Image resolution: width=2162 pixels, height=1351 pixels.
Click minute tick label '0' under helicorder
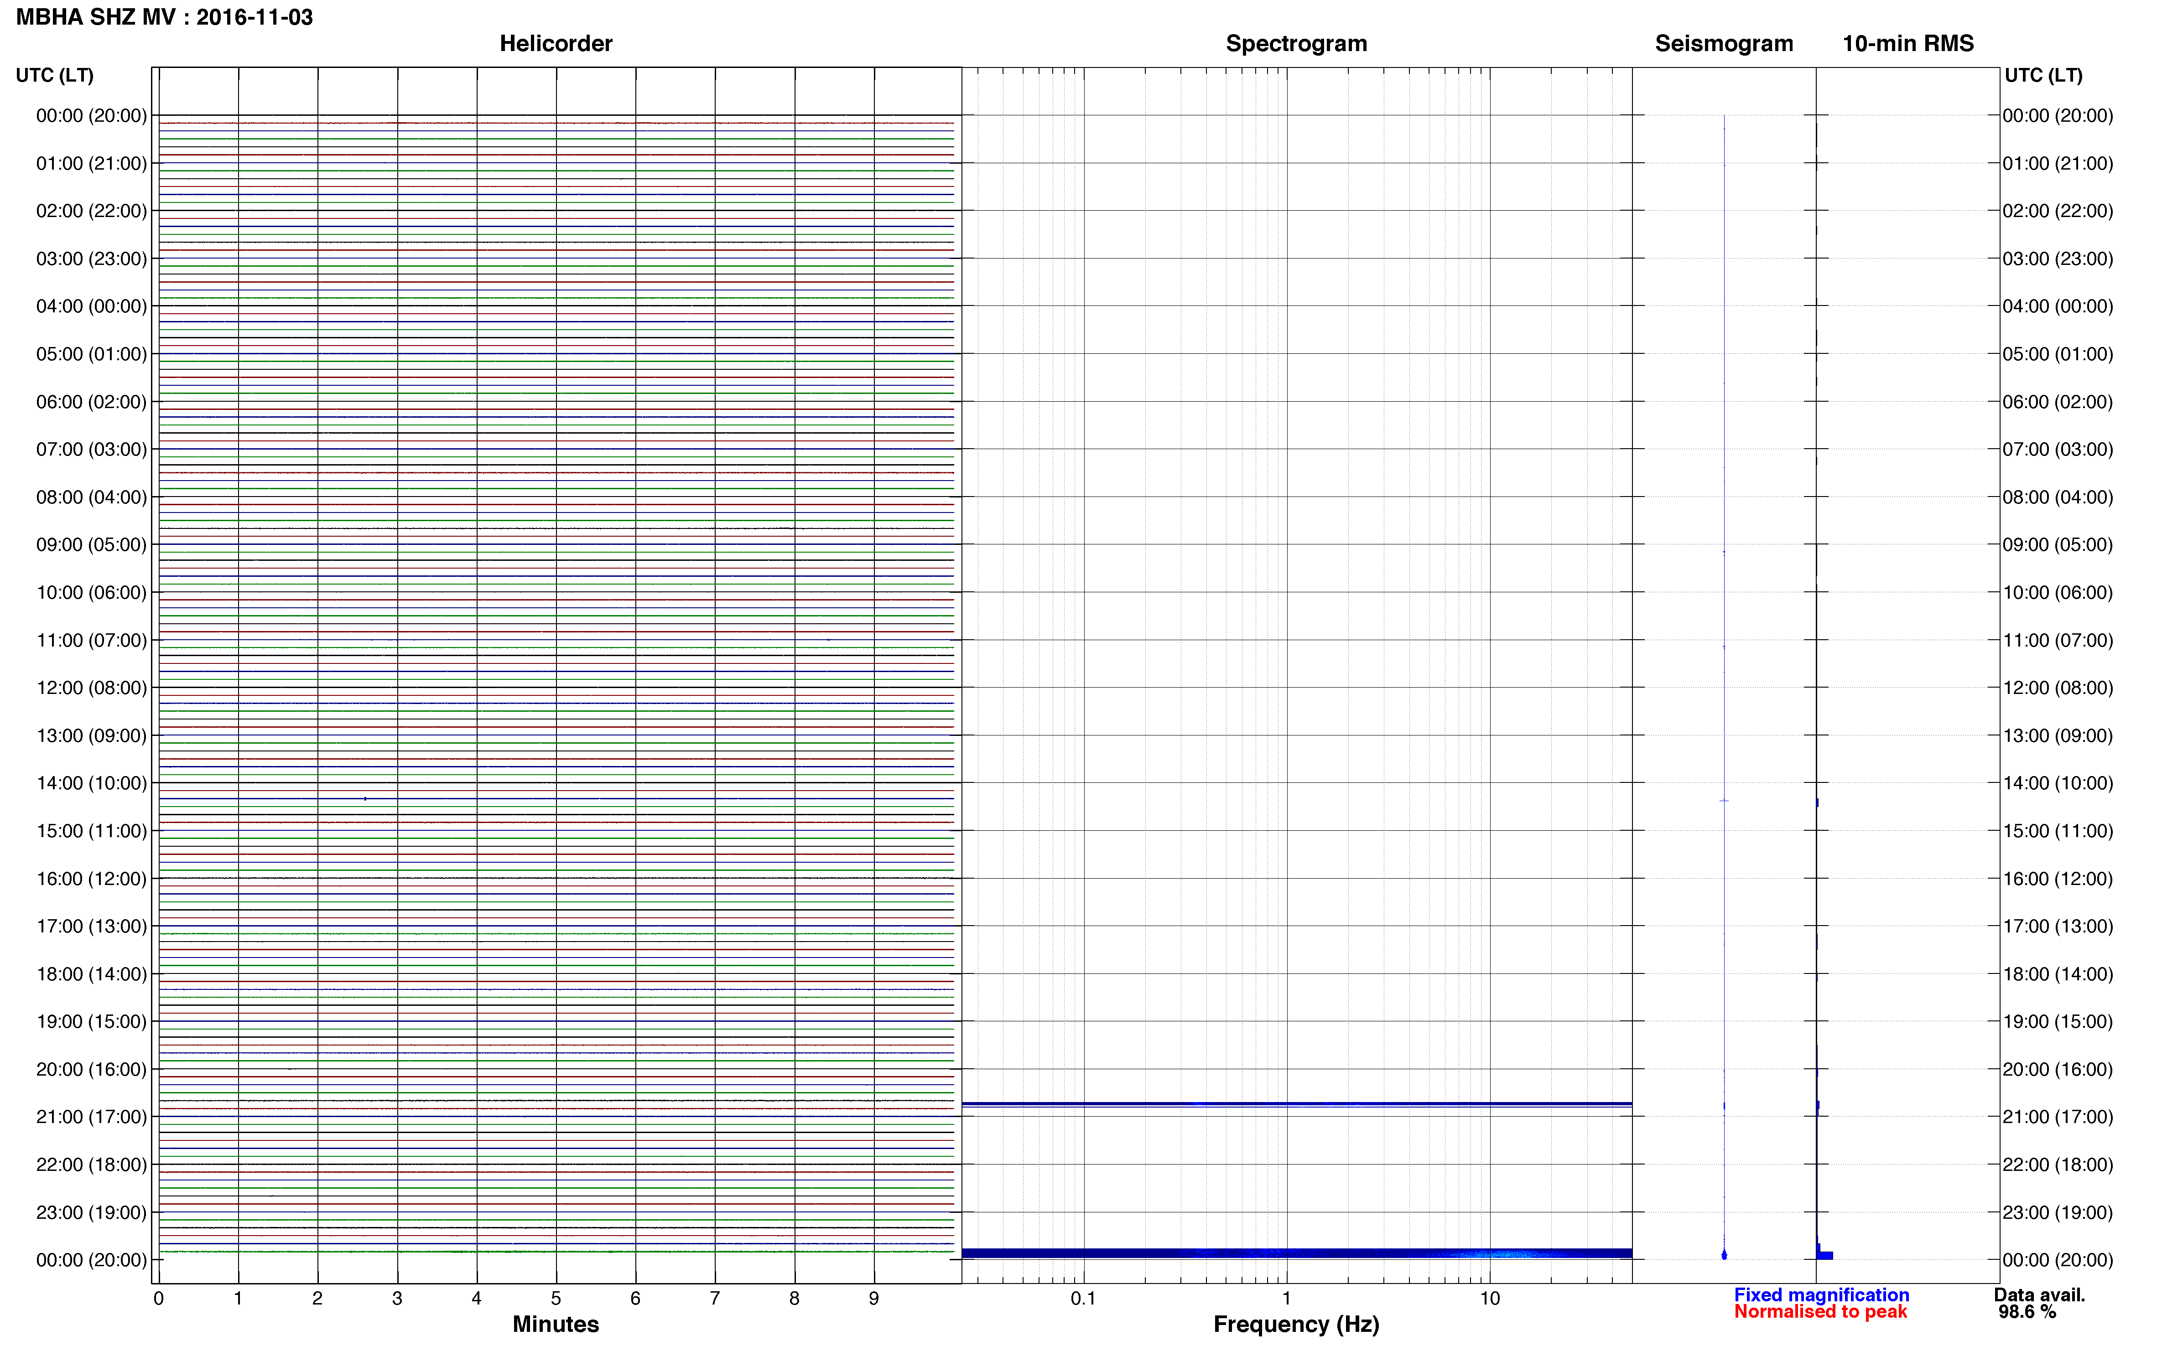[x=159, y=1298]
